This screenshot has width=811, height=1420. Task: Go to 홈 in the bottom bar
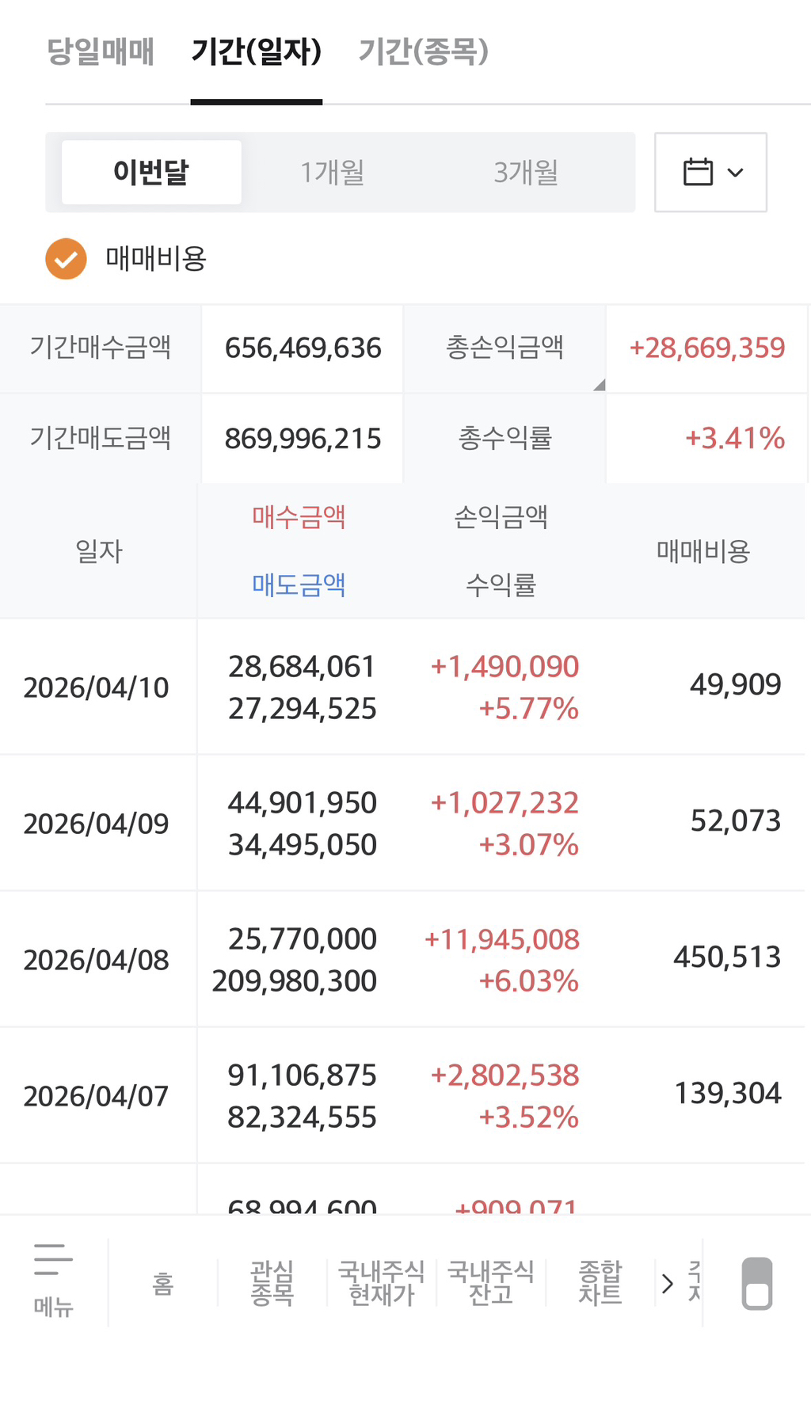162,1283
